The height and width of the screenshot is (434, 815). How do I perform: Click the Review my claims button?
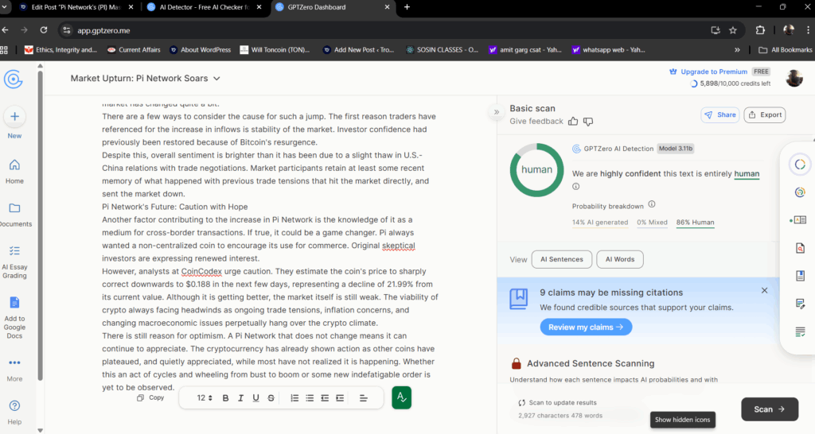pyautogui.click(x=586, y=327)
